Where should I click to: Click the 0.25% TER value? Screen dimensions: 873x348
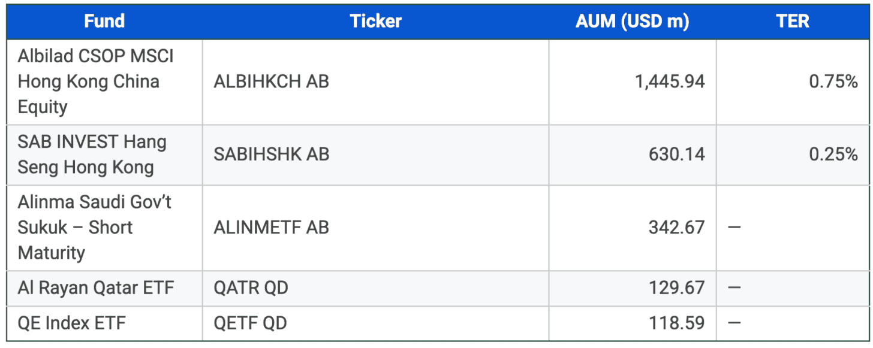click(833, 155)
